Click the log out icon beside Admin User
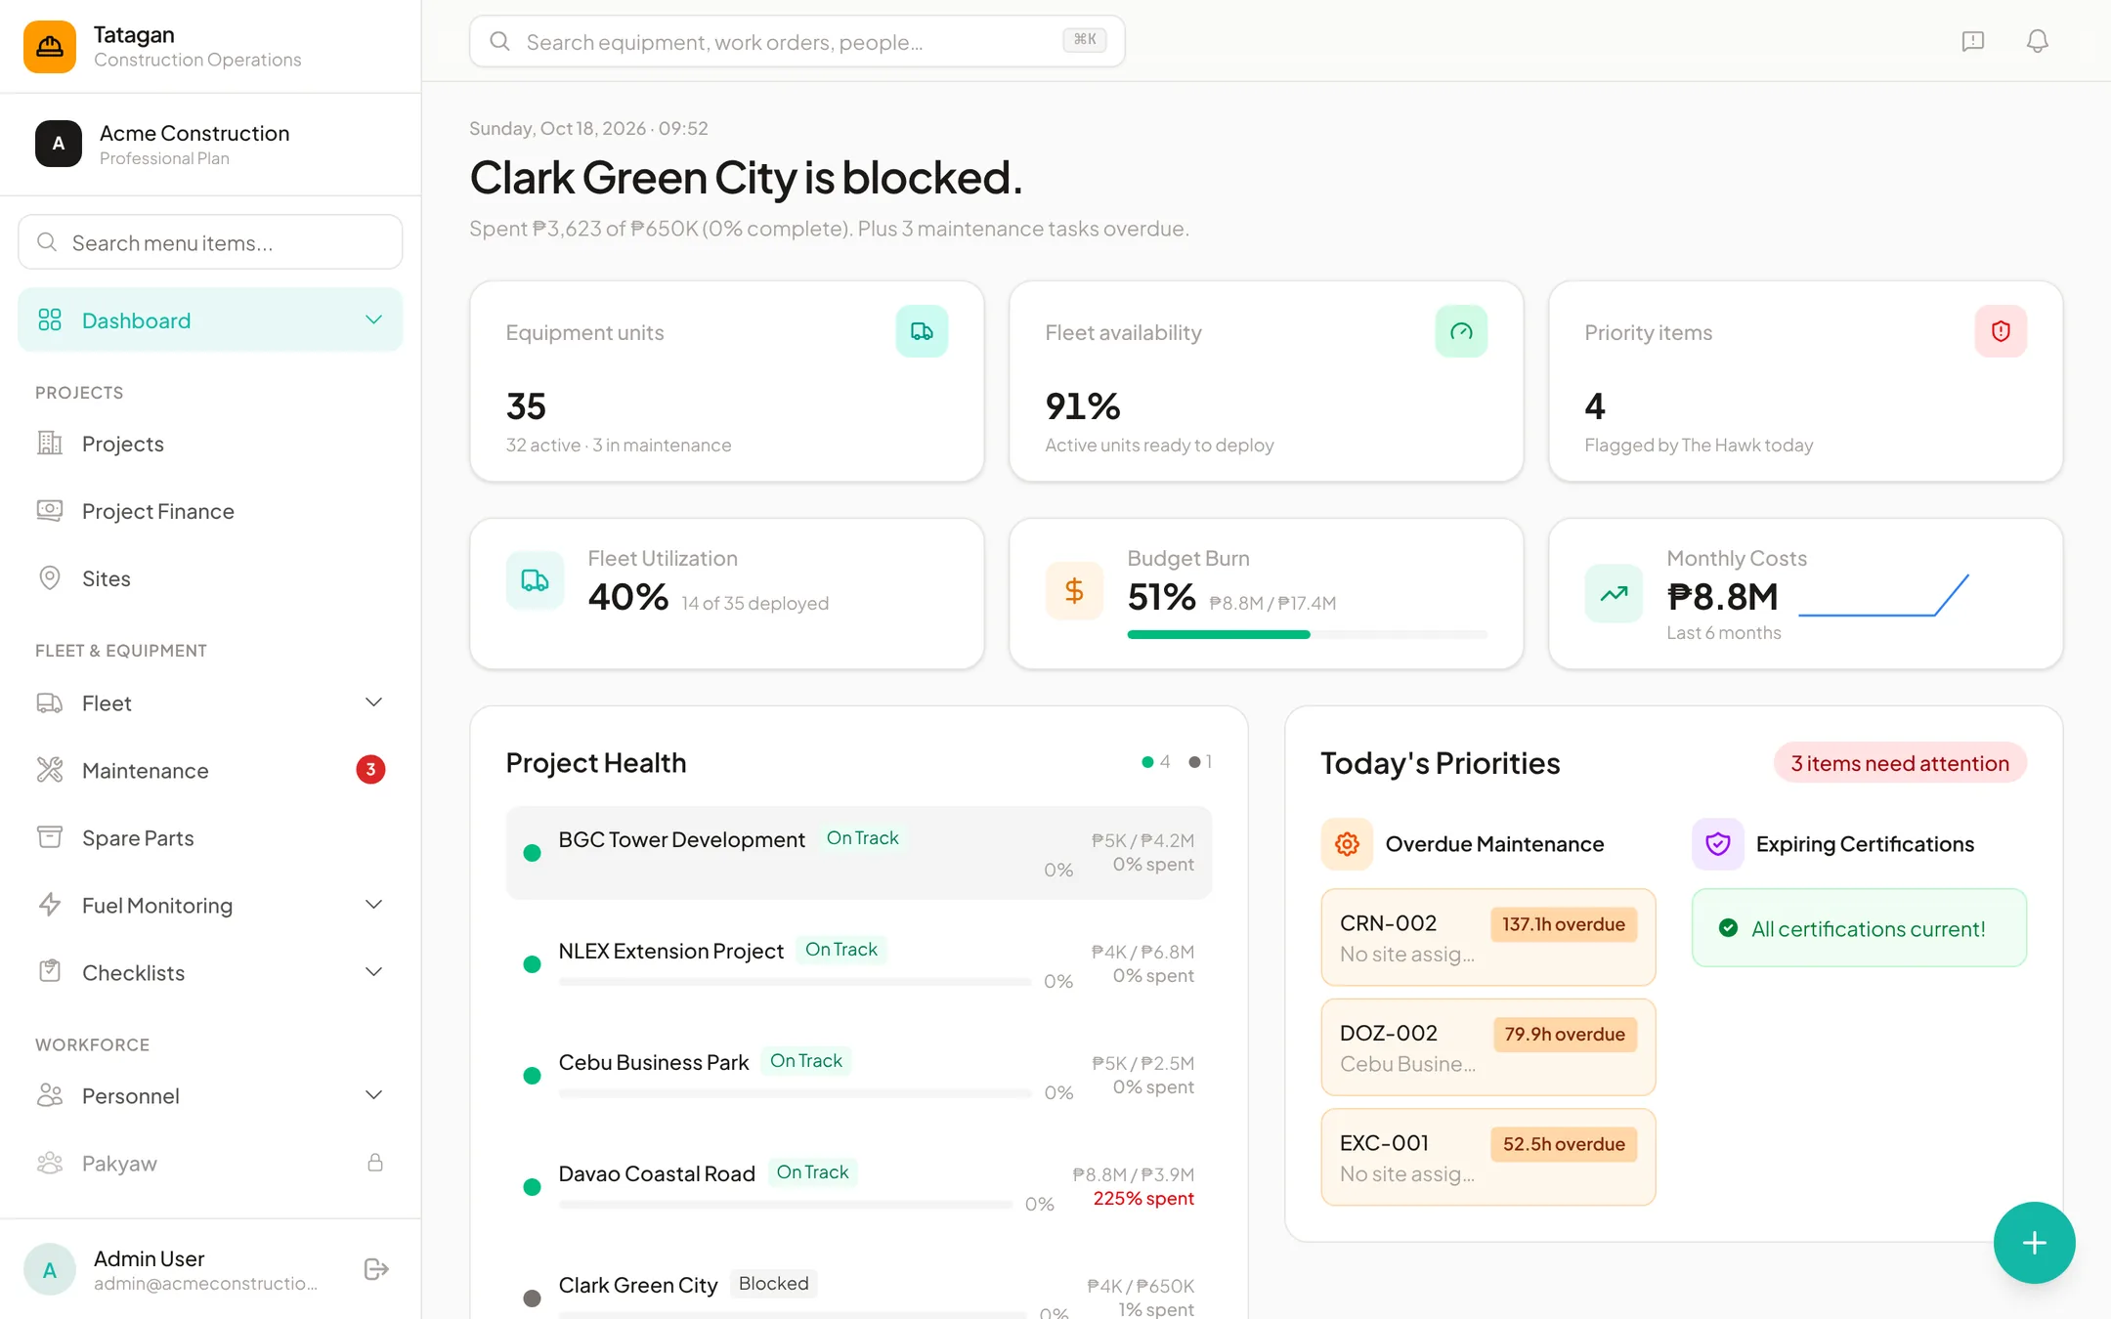Image resolution: width=2111 pixels, height=1319 pixels. coord(376,1269)
